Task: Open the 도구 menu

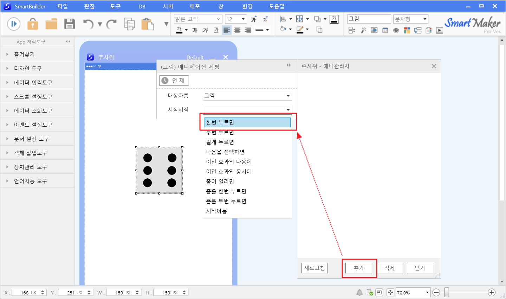Action: coord(115,6)
